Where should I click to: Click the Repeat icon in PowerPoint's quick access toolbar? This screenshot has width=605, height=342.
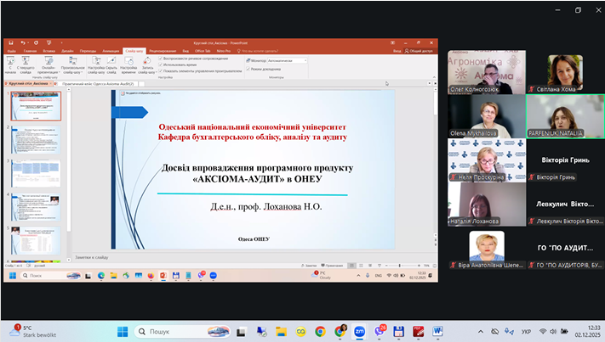pyautogui.click(x=36, y=42)
